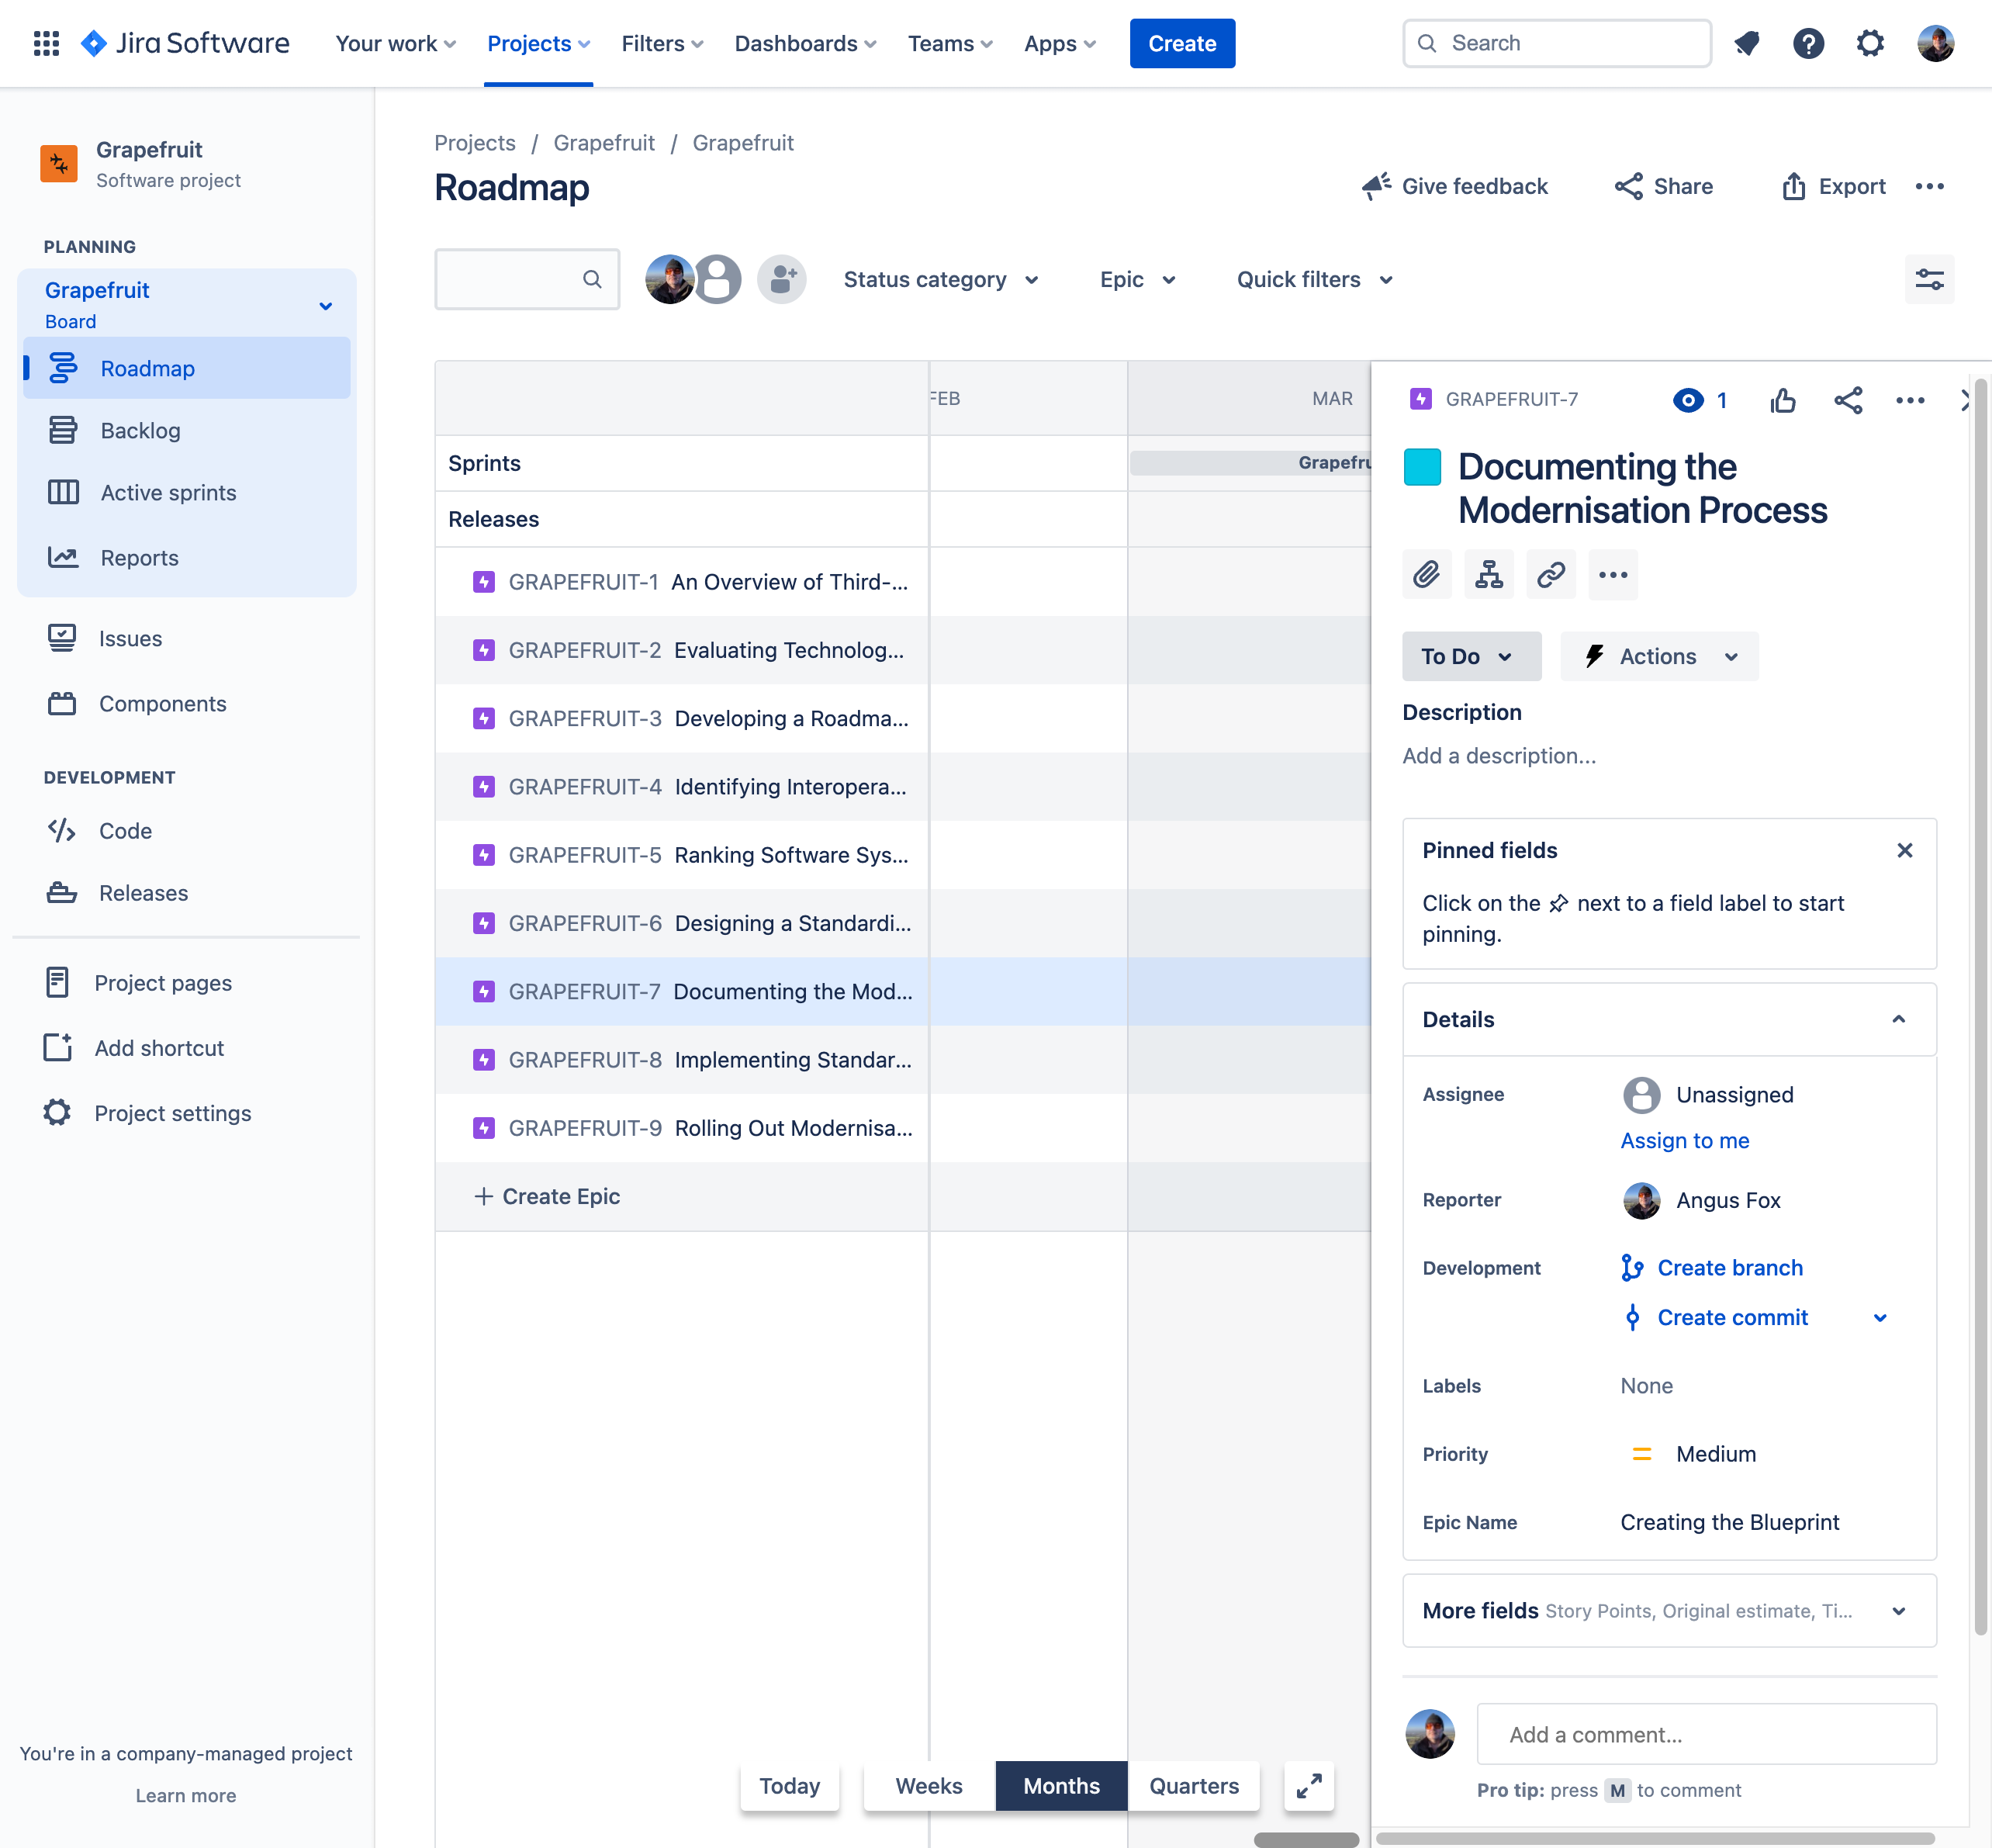Open notifications with the bell icon
The height and width of the screenshot is (1848, 1992).
click(x=1748, y=43)
